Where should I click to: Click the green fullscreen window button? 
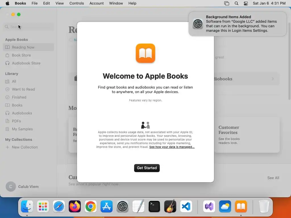coord(19,14)
